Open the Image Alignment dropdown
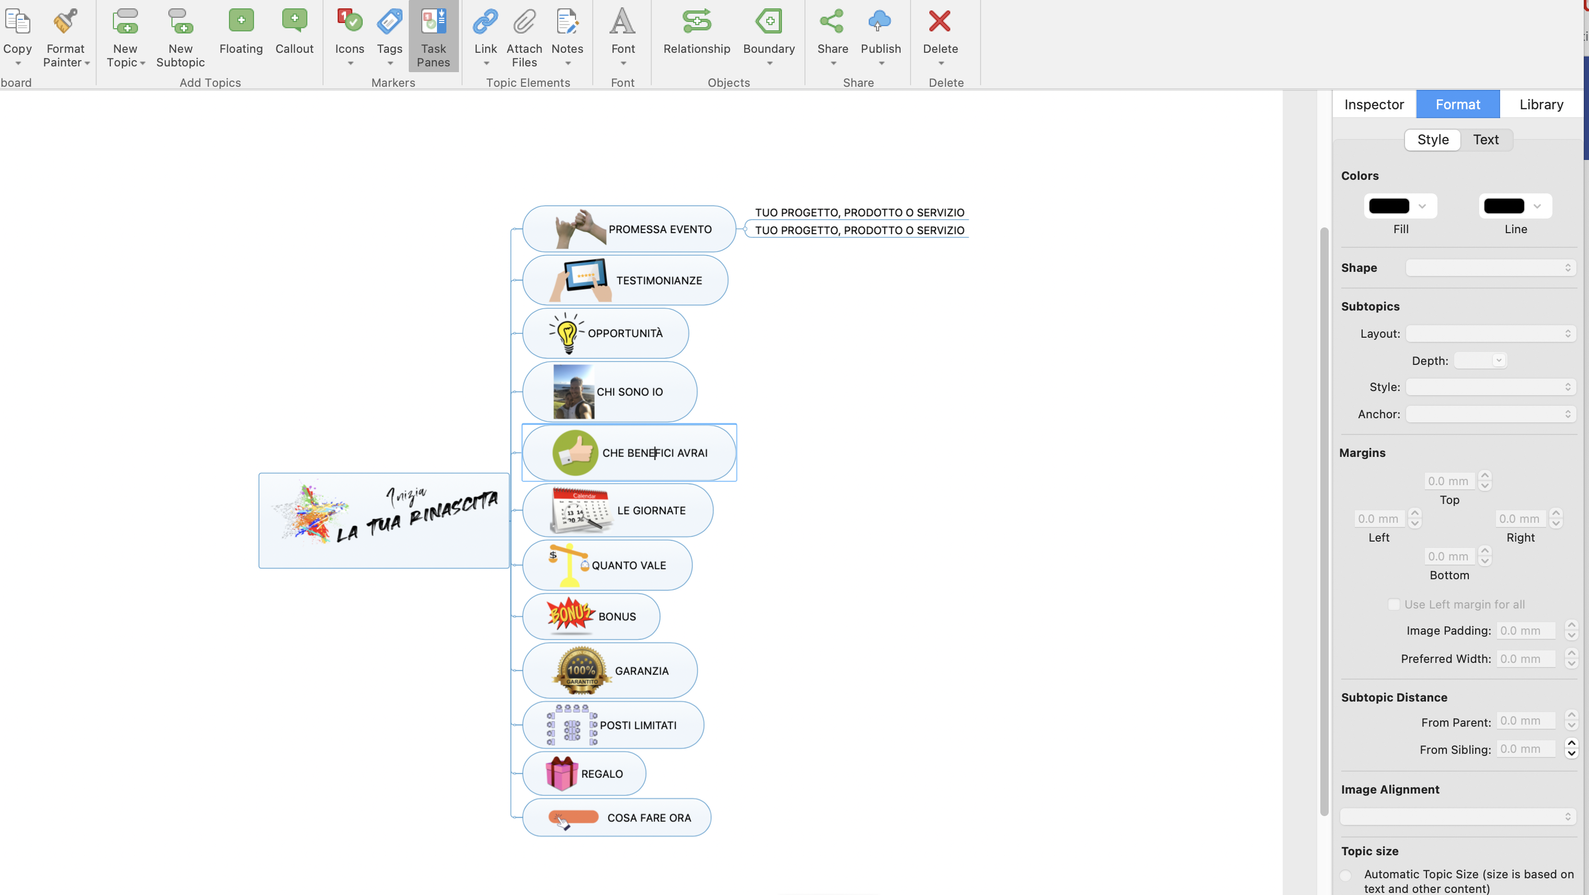The height and width of the screenshot is (895, 1589). tap(1458, 817)
